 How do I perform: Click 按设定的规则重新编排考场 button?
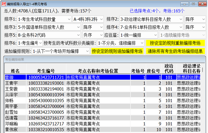click(175, 43)
